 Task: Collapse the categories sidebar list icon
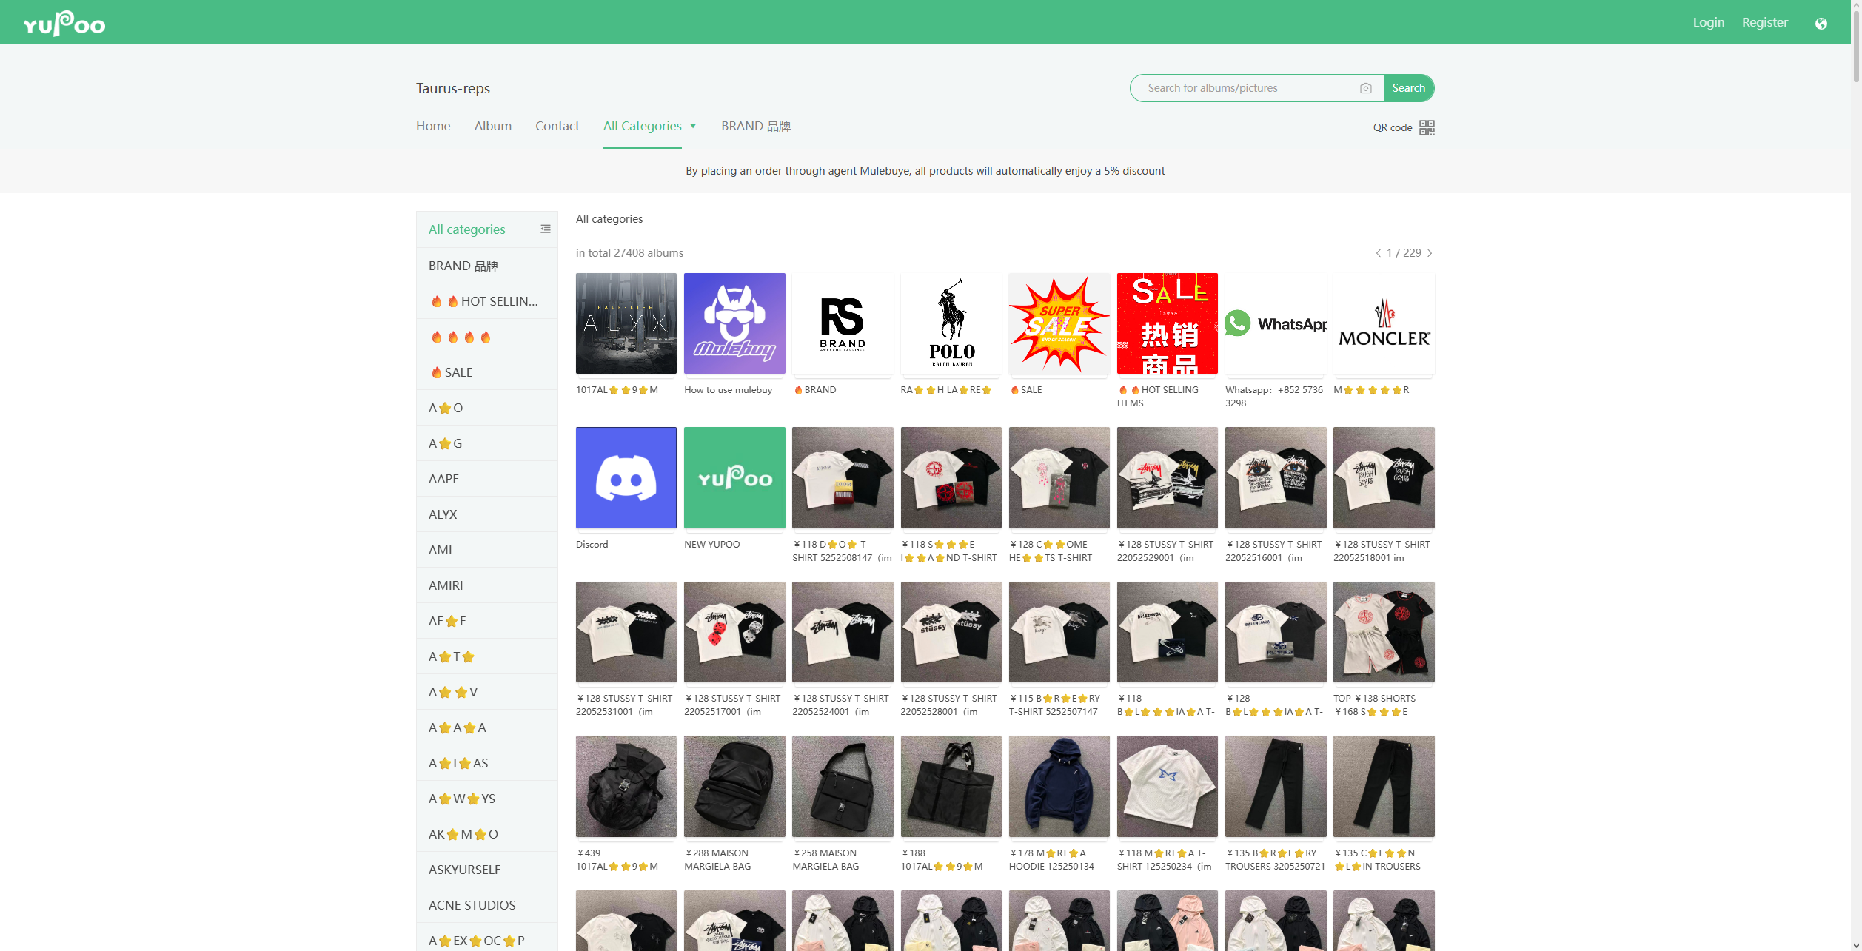(x=546, y=229)
